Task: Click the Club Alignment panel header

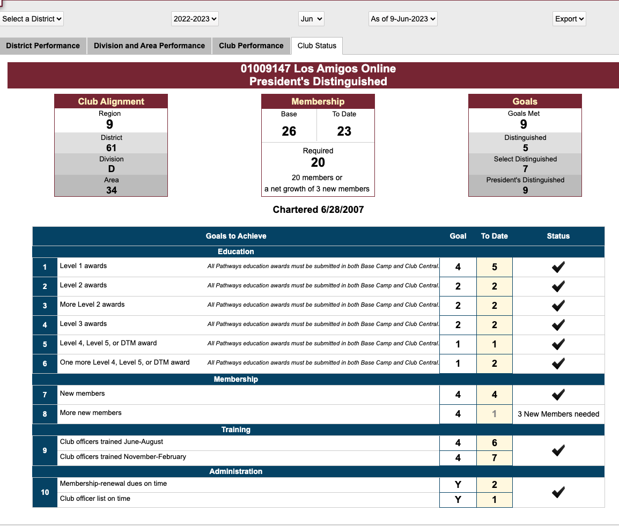Action: point(111,101)
